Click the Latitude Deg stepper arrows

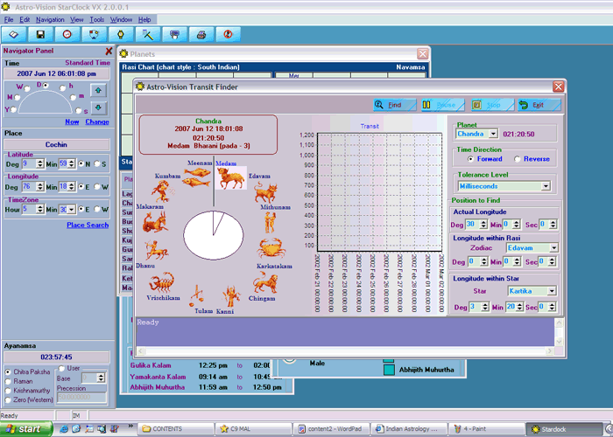tap(40, 164)
